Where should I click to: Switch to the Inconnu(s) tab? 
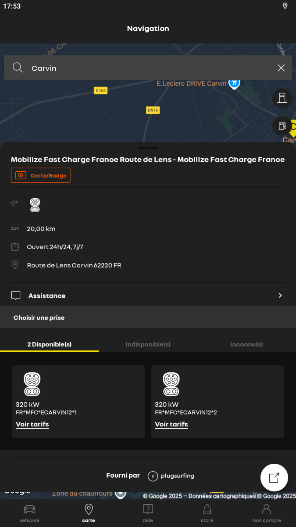point(246,344)
